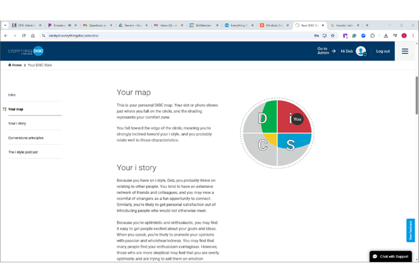
Task: Switch to the Recent Google Drive tab
Action: (132, 25)
